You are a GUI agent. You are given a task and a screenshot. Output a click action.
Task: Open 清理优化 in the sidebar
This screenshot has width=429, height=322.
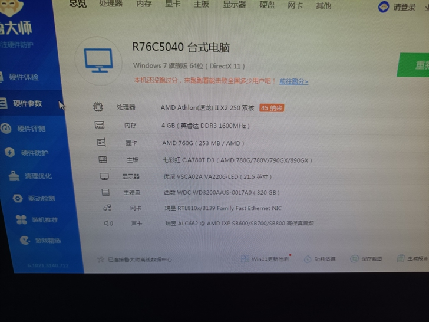38,176
